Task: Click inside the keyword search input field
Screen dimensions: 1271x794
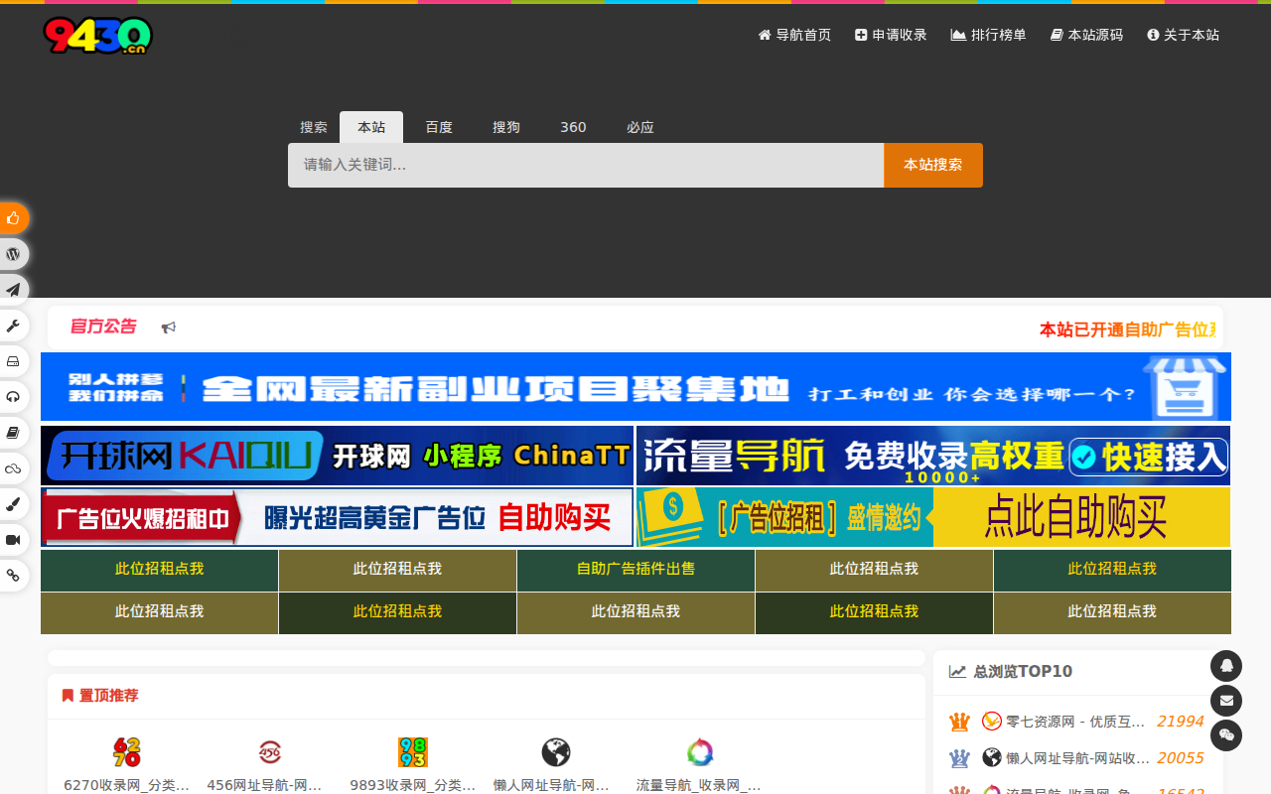Action: click(x=585, y=165)
